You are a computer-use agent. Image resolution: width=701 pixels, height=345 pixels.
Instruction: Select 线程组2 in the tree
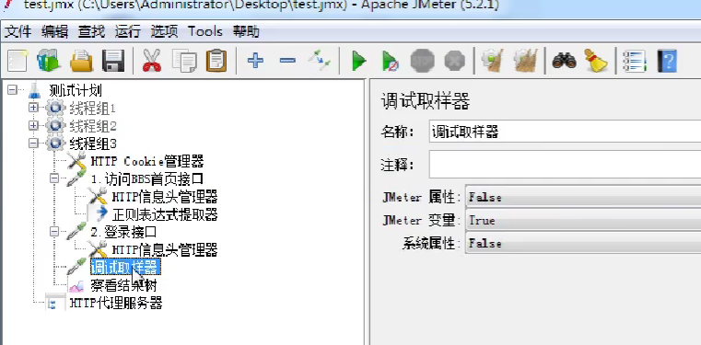[93, 126]
